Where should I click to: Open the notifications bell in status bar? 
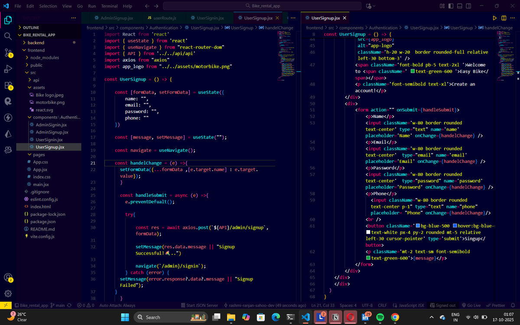tap(513, 305)
